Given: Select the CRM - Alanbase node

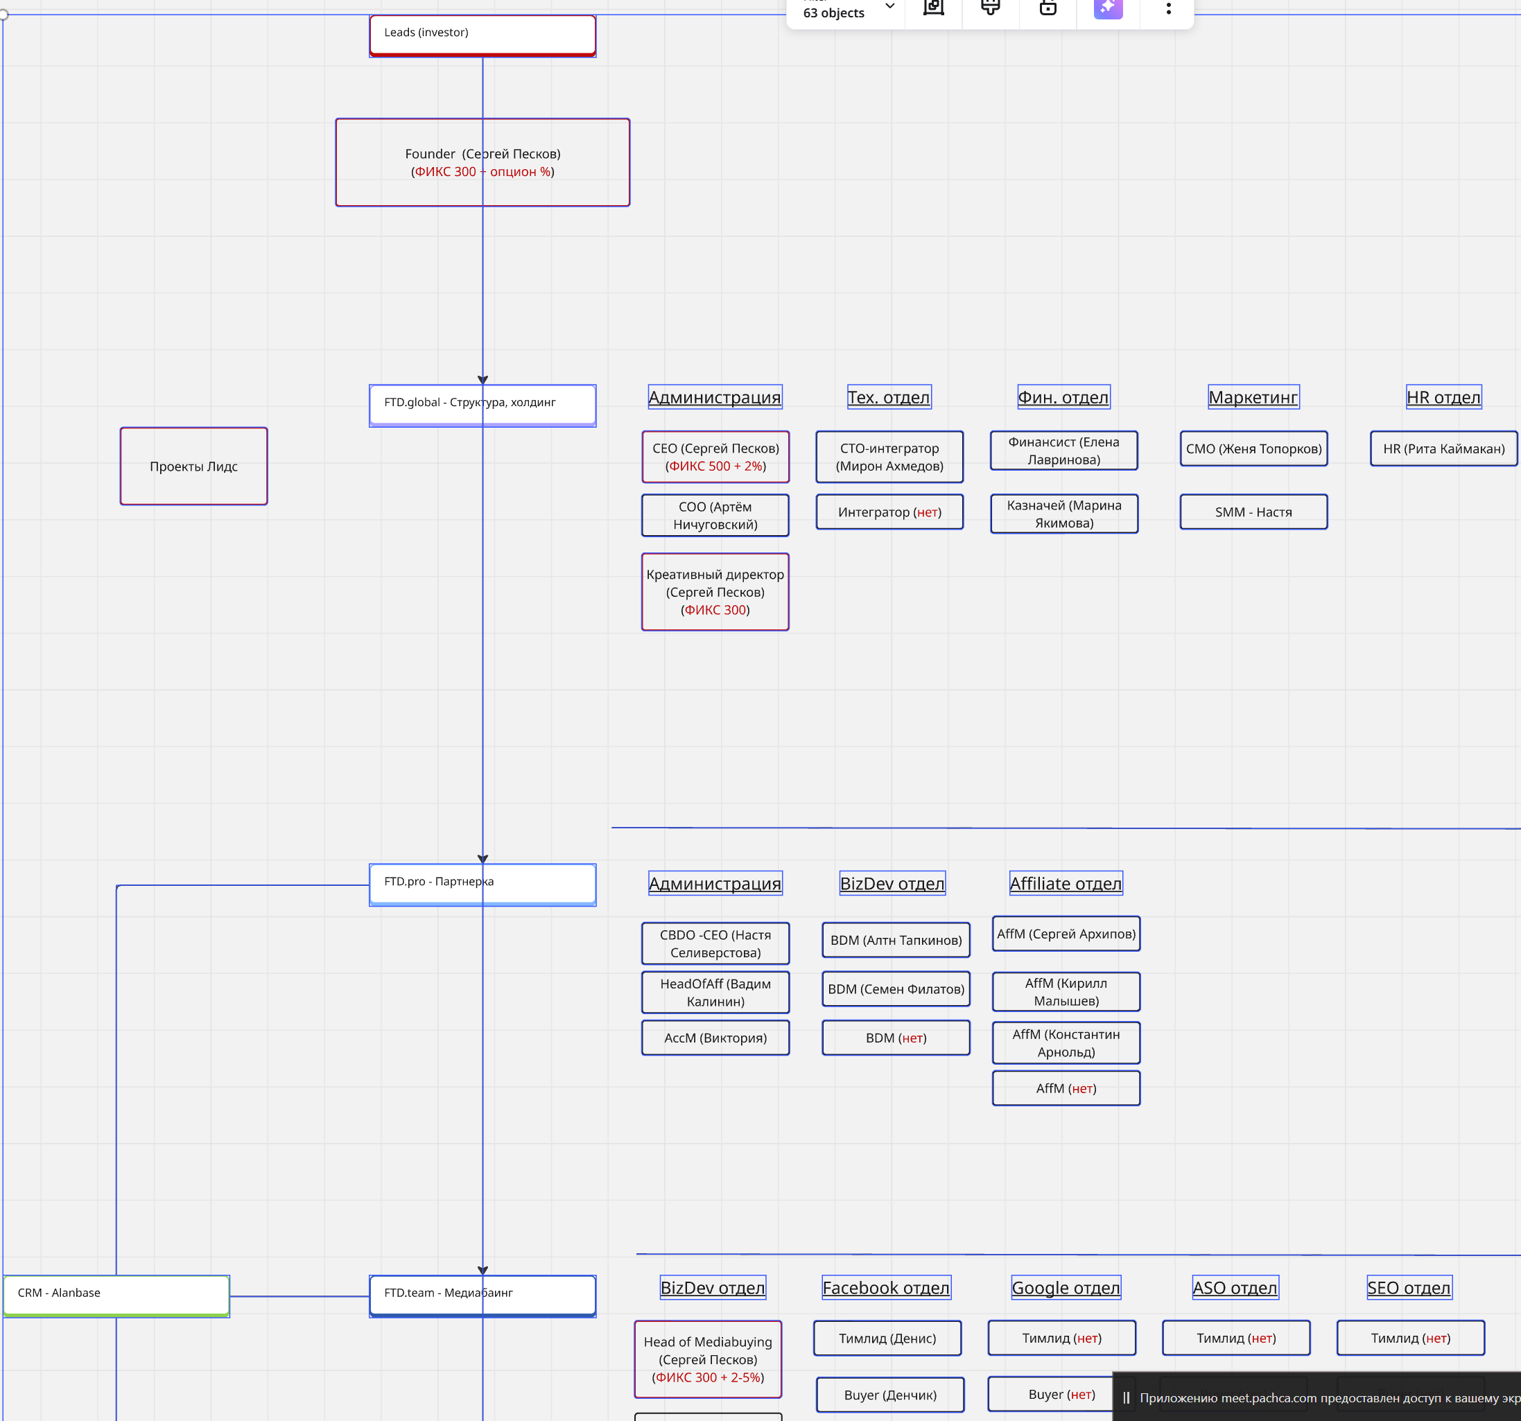Looking at the screenshot, I should [116, 1295].
